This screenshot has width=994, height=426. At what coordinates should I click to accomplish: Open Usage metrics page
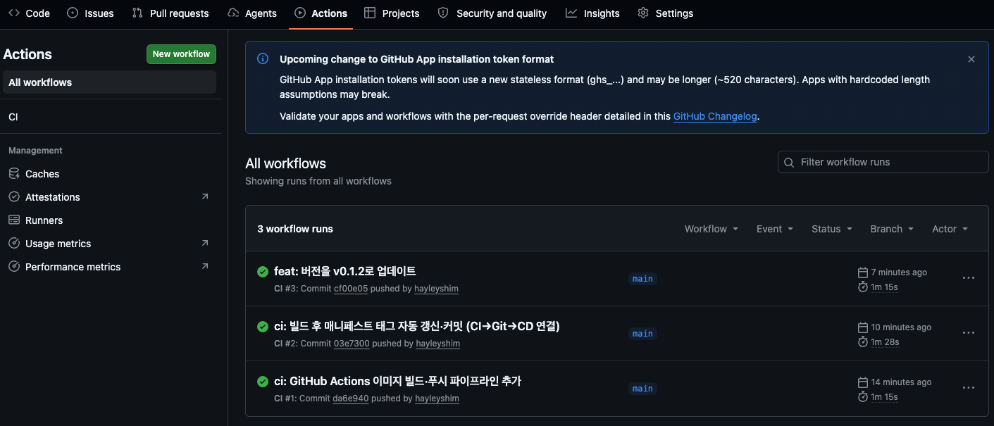[109, 244]
